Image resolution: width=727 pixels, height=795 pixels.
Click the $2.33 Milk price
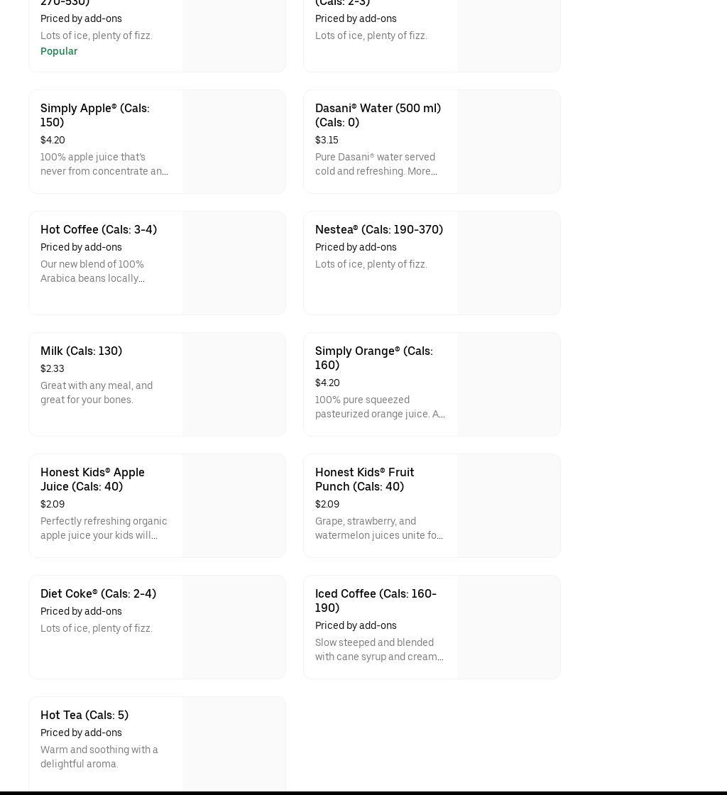53,368
